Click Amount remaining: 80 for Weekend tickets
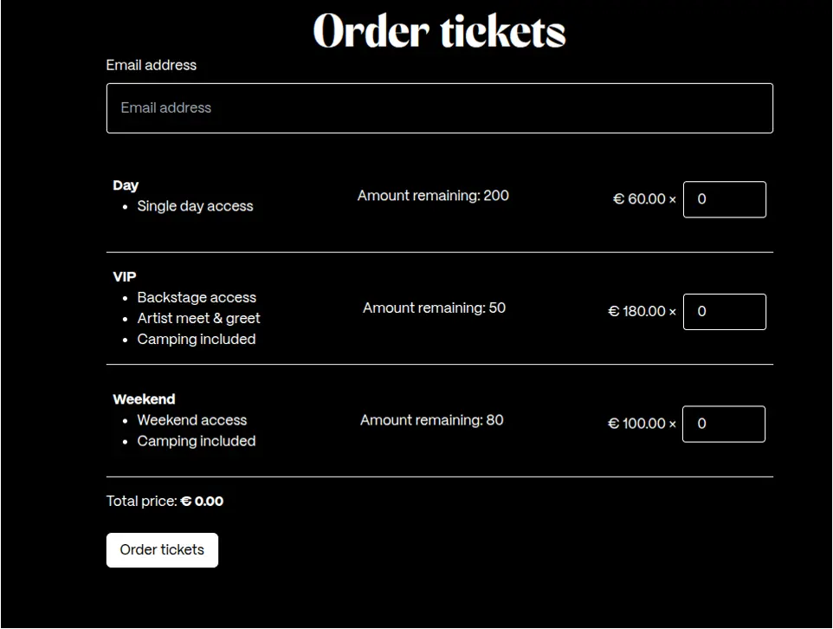 [431, 420]
